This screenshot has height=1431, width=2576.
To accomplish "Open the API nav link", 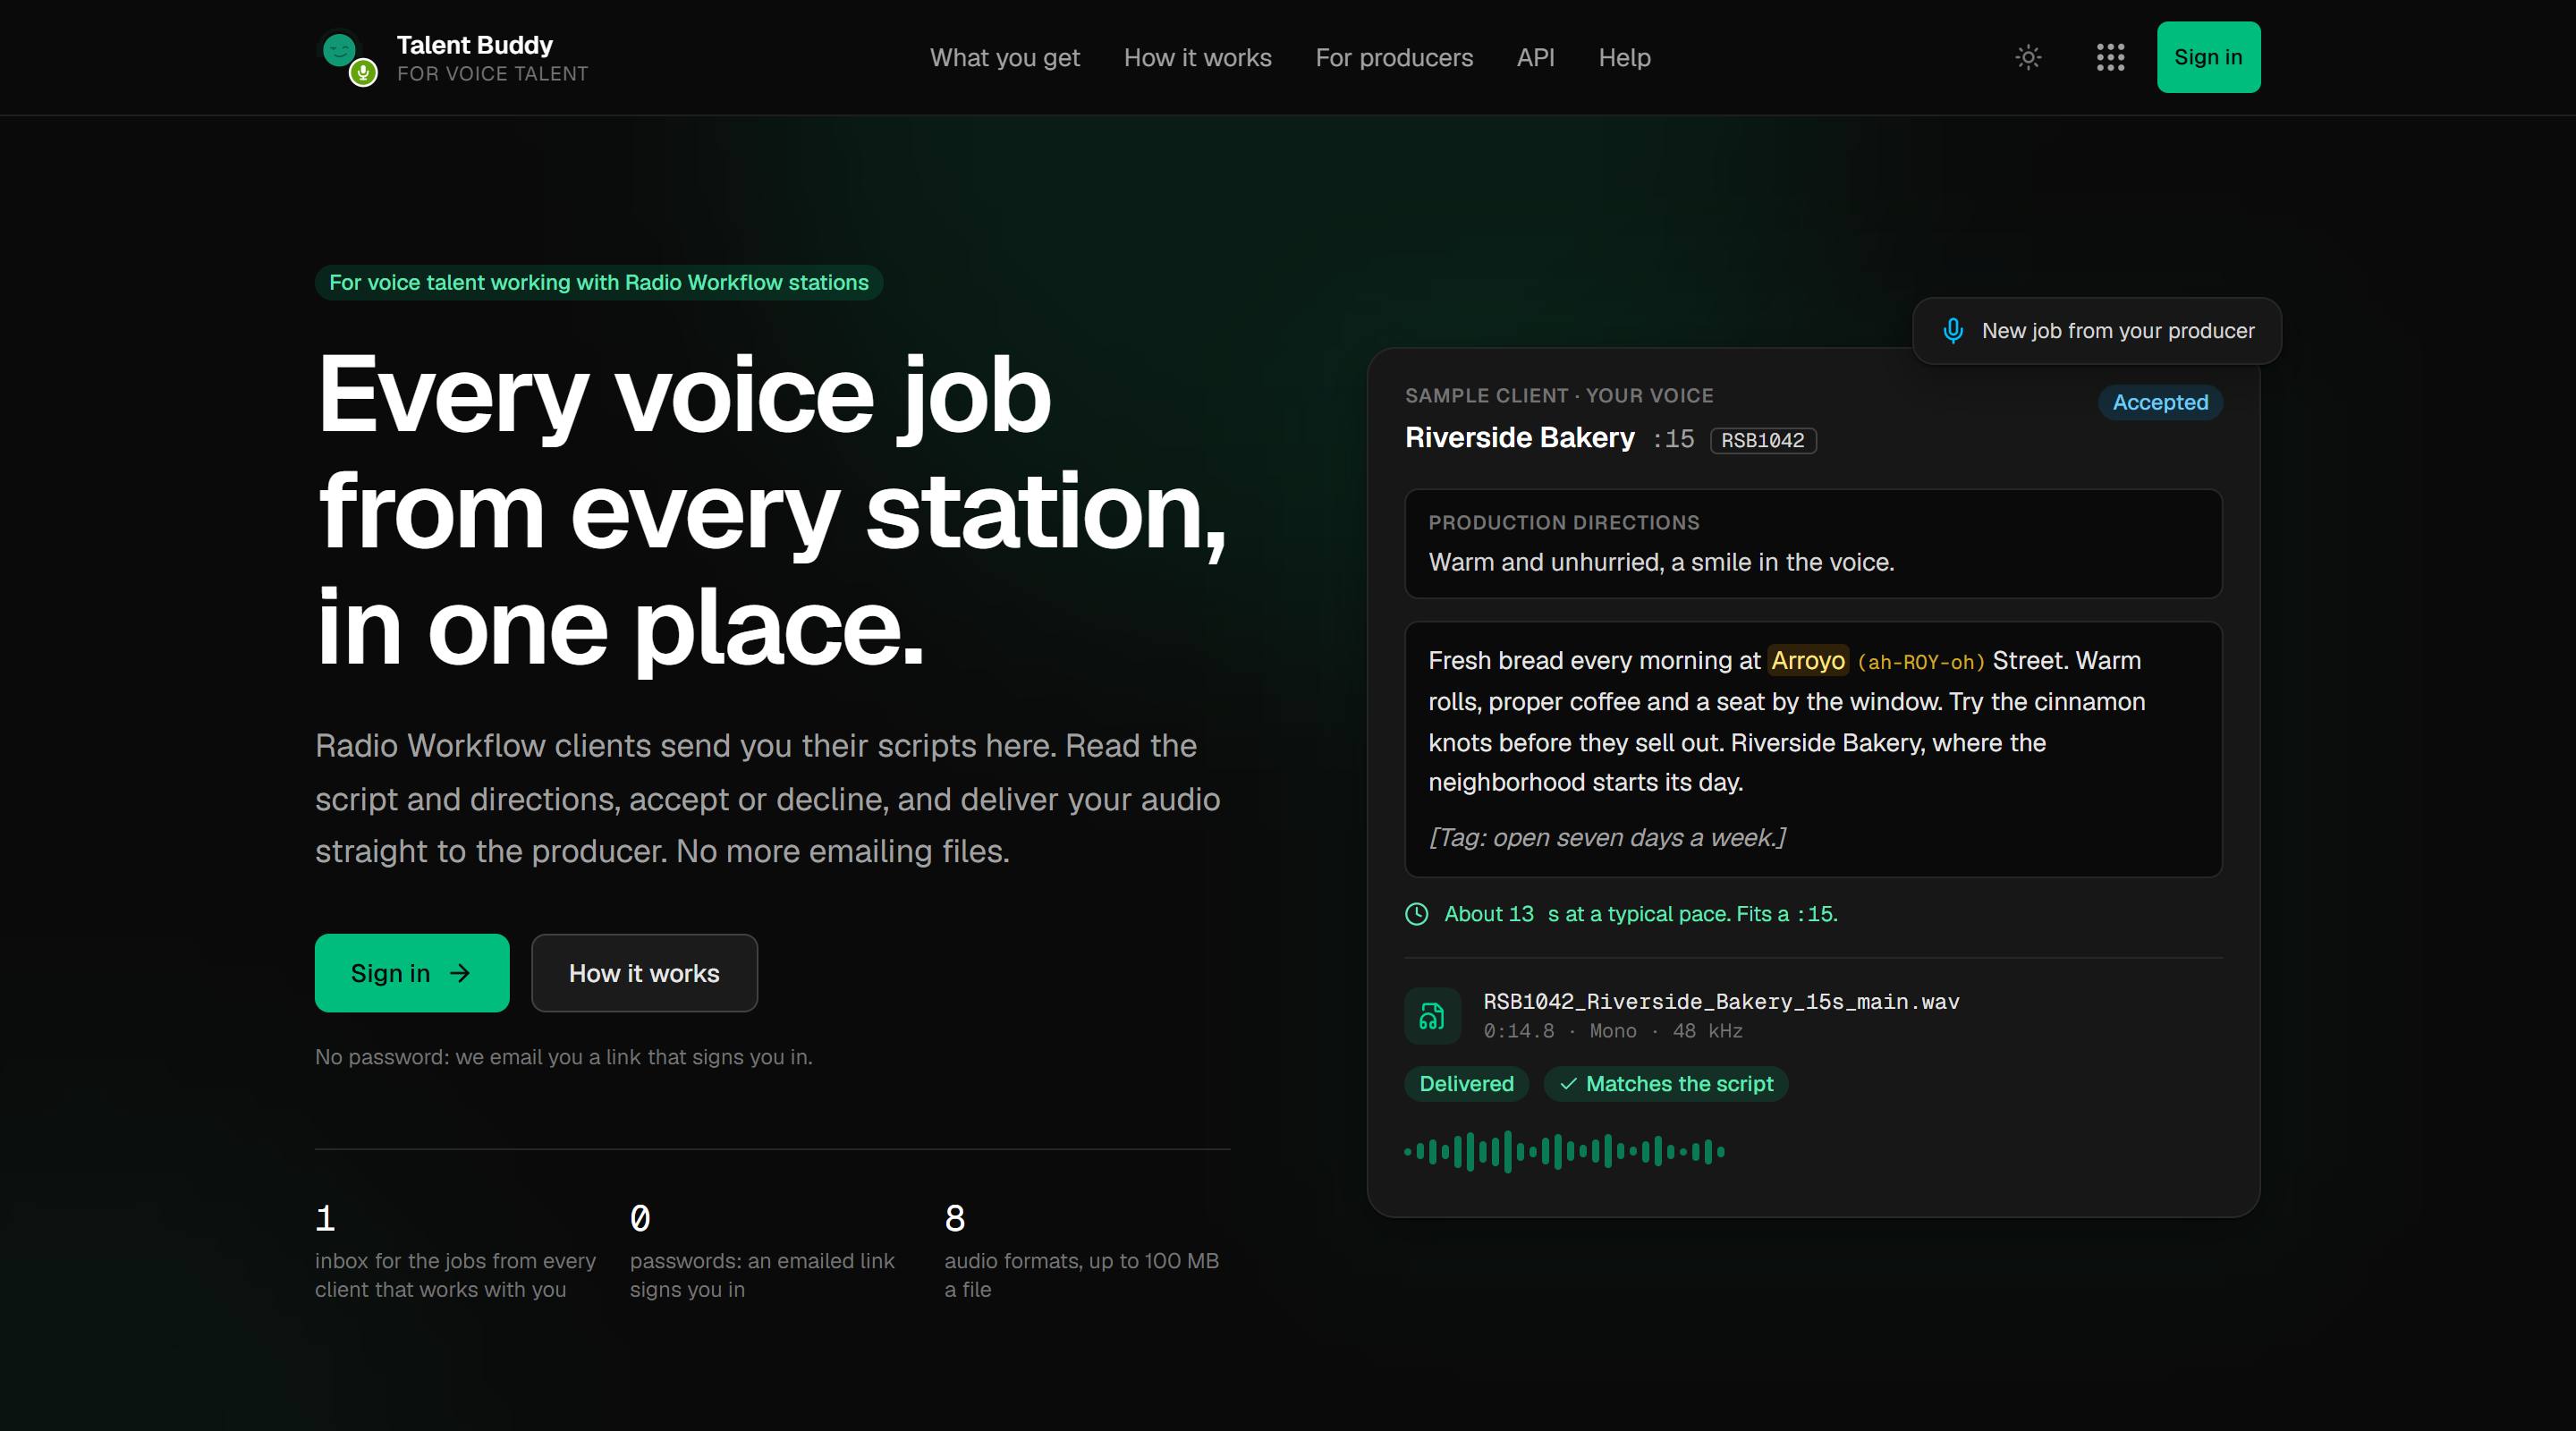I will [1535, 58].
